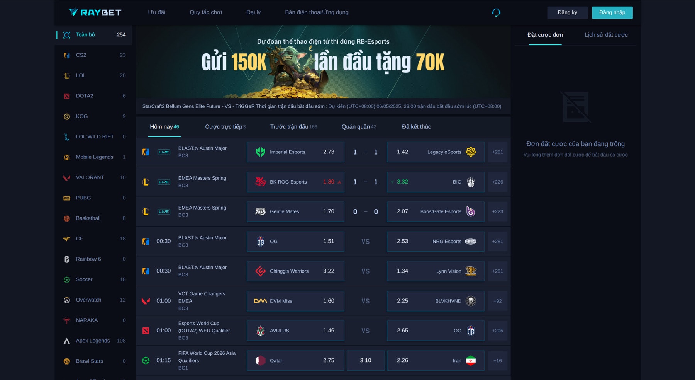Expand +223 more markets for Gentle Mates match
The width and height of the screenshot is (695, 380).
tap(497, 211)
